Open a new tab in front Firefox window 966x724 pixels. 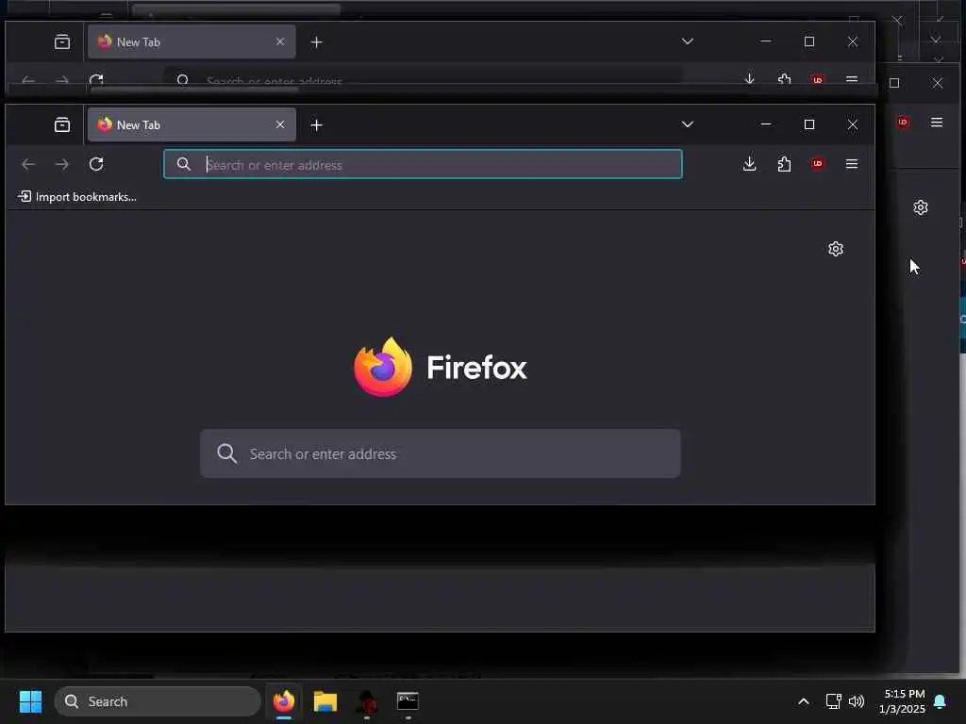[317, 125]
